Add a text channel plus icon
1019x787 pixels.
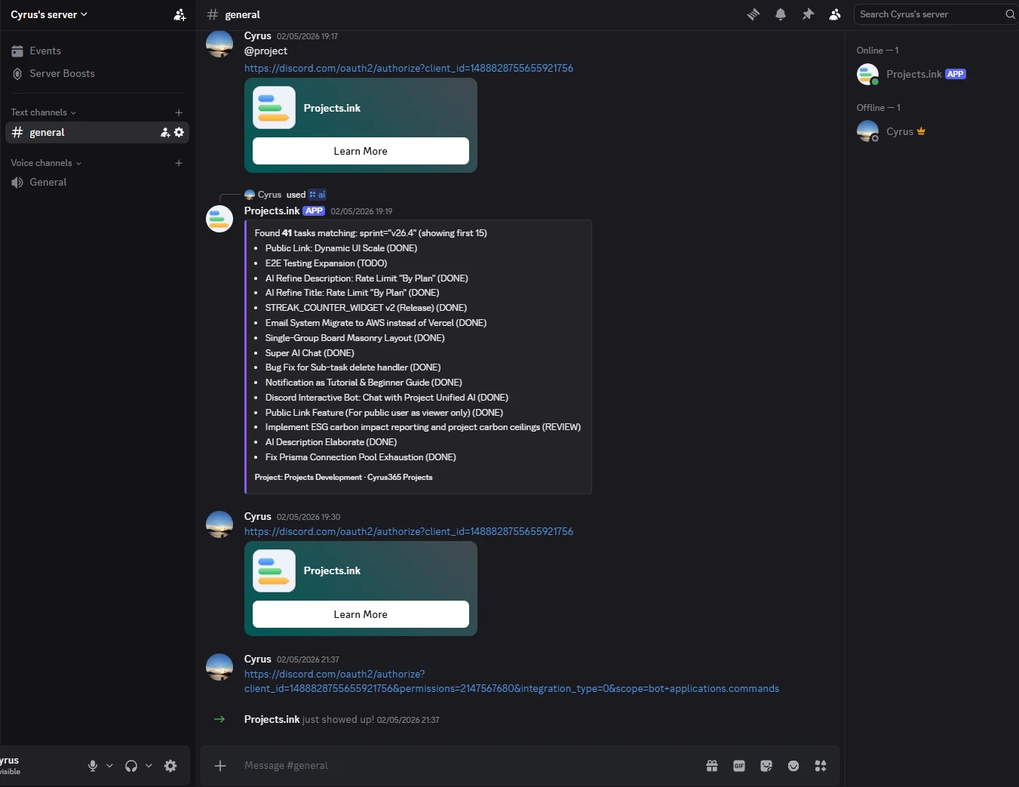click(x=179, y=112)
